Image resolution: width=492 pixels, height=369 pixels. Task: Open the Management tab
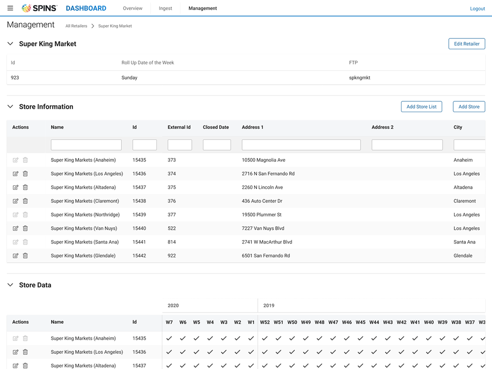(x=203, y=8)
